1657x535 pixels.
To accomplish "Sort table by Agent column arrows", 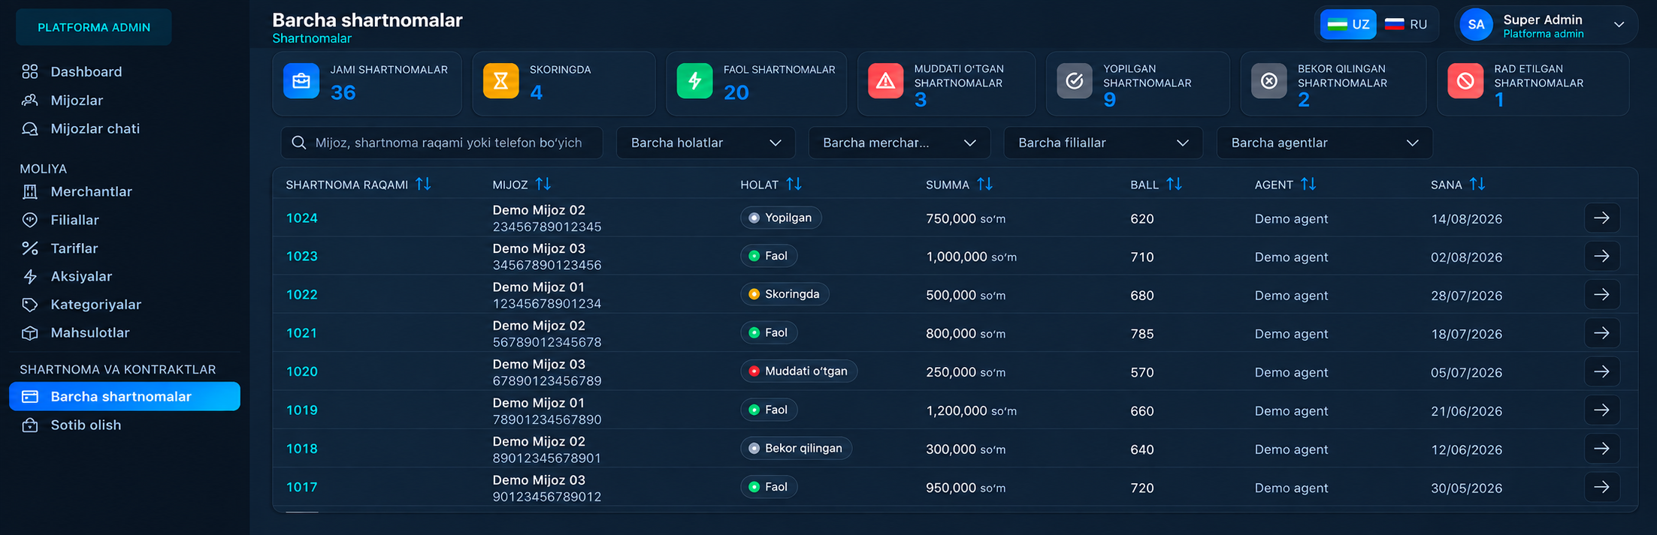I will 1308,184.
